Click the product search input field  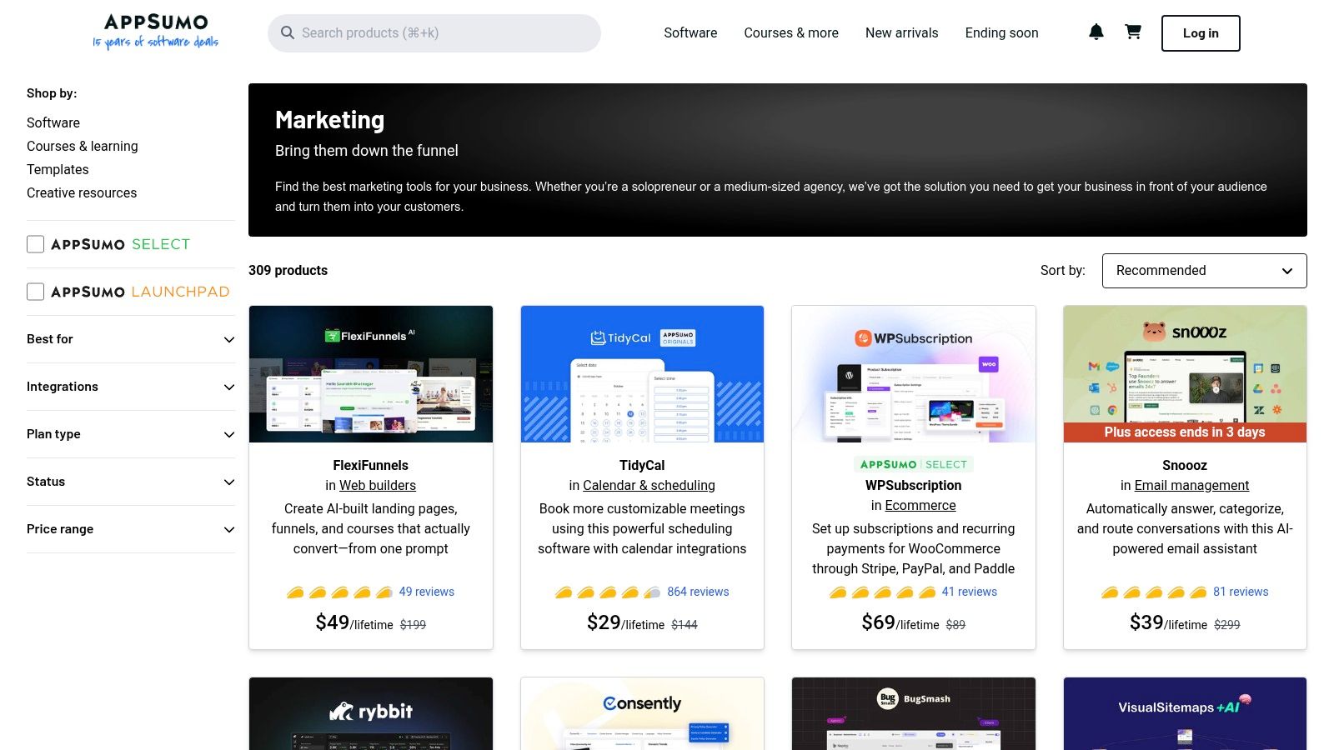434,32
